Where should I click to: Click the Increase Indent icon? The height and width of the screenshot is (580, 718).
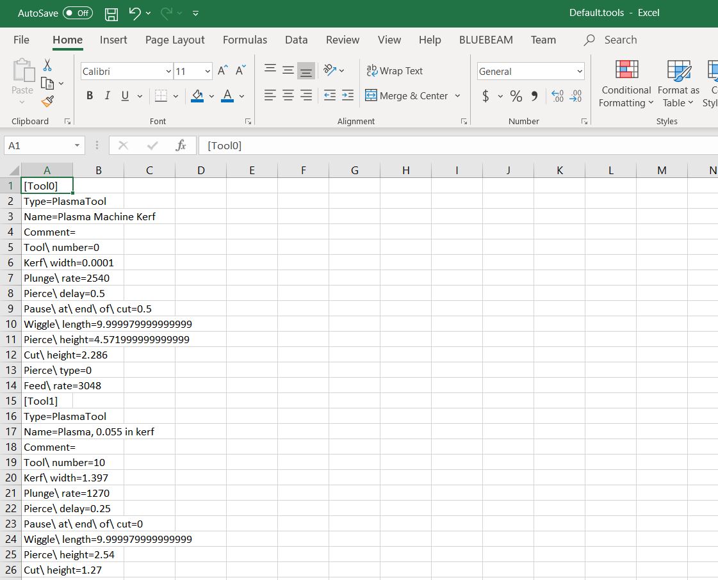pos(348,95)
